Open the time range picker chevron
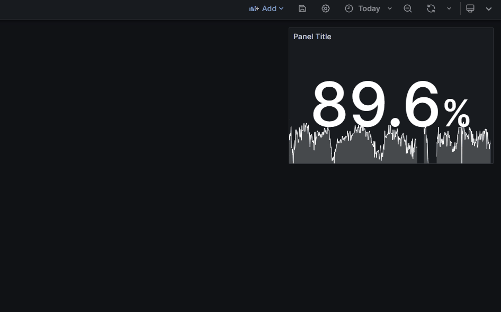Image resolution: width=501 pixels, height=312 pixels. pos(390,9)
